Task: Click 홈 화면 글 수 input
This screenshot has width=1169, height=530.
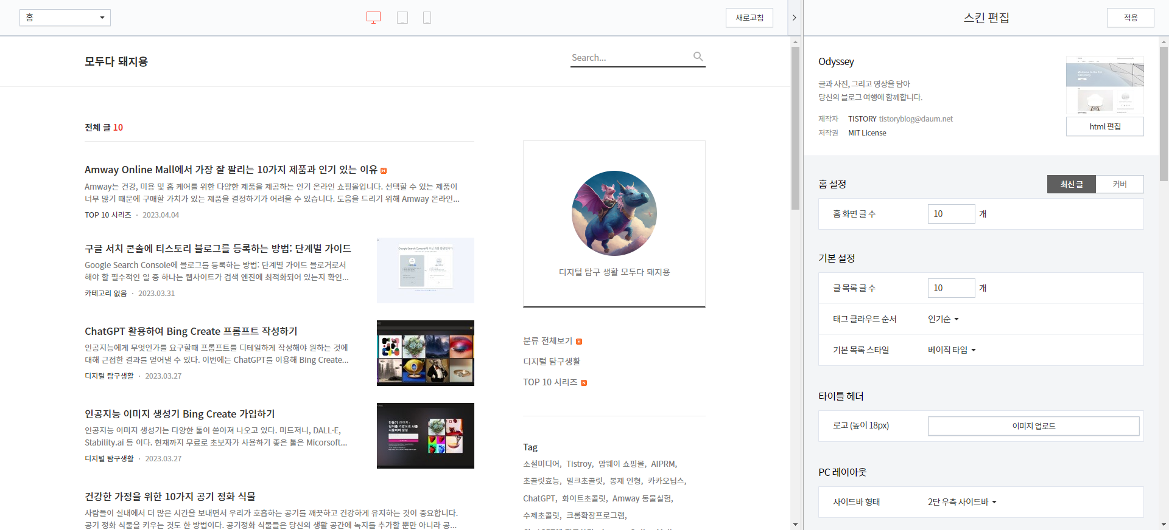Action: [952, 214]
